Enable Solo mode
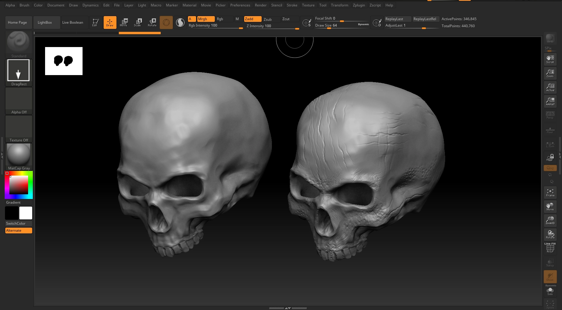Viewport: 562px width, 310px height. (550, 291)
